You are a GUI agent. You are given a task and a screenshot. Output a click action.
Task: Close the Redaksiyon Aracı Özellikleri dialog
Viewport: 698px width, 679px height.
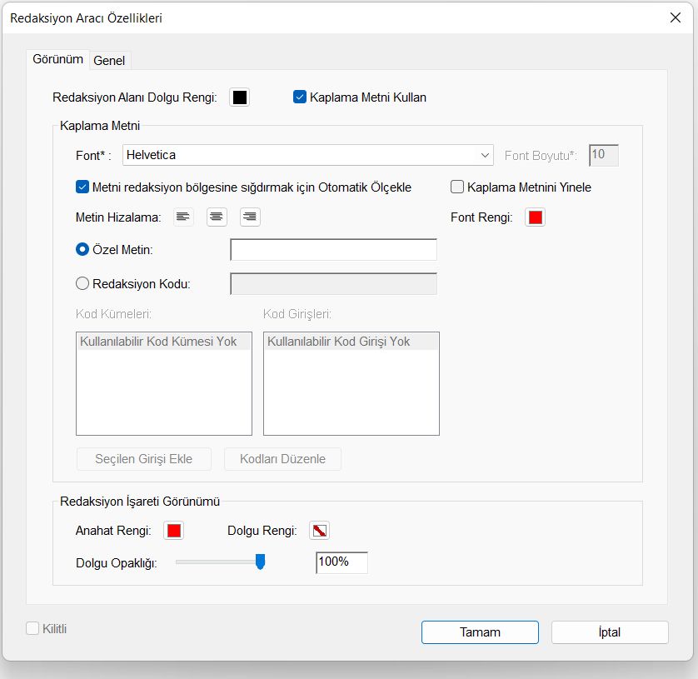point(676,17)
